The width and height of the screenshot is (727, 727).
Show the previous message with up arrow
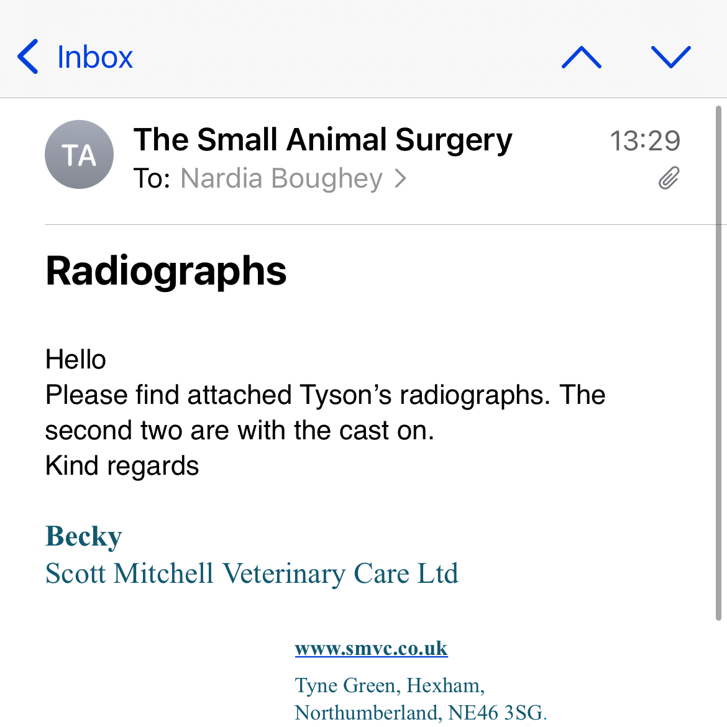[582, 57]
